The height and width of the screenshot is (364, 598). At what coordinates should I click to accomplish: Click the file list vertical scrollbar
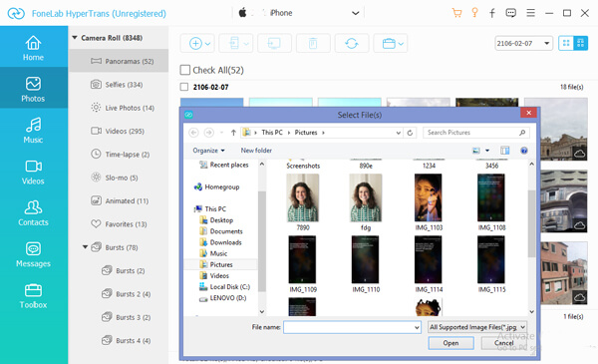pyautogui.click(x=531, y=223)
